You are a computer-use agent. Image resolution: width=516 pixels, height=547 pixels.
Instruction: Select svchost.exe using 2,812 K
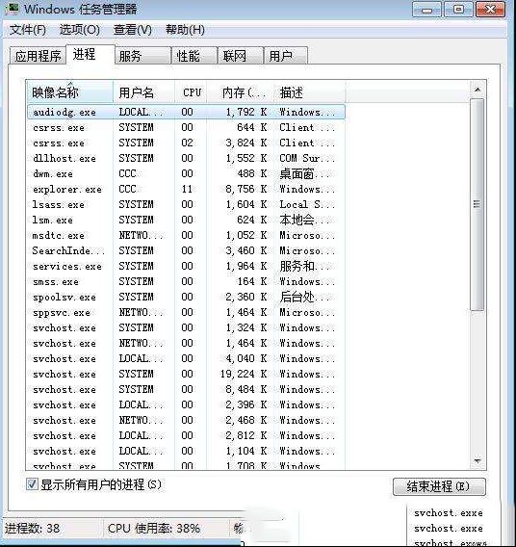click(x=186, y=435)
